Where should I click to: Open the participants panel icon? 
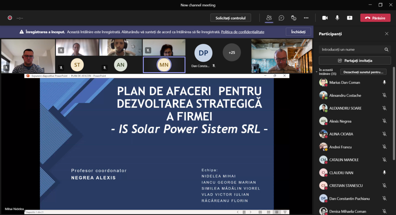tap(269, 18)
